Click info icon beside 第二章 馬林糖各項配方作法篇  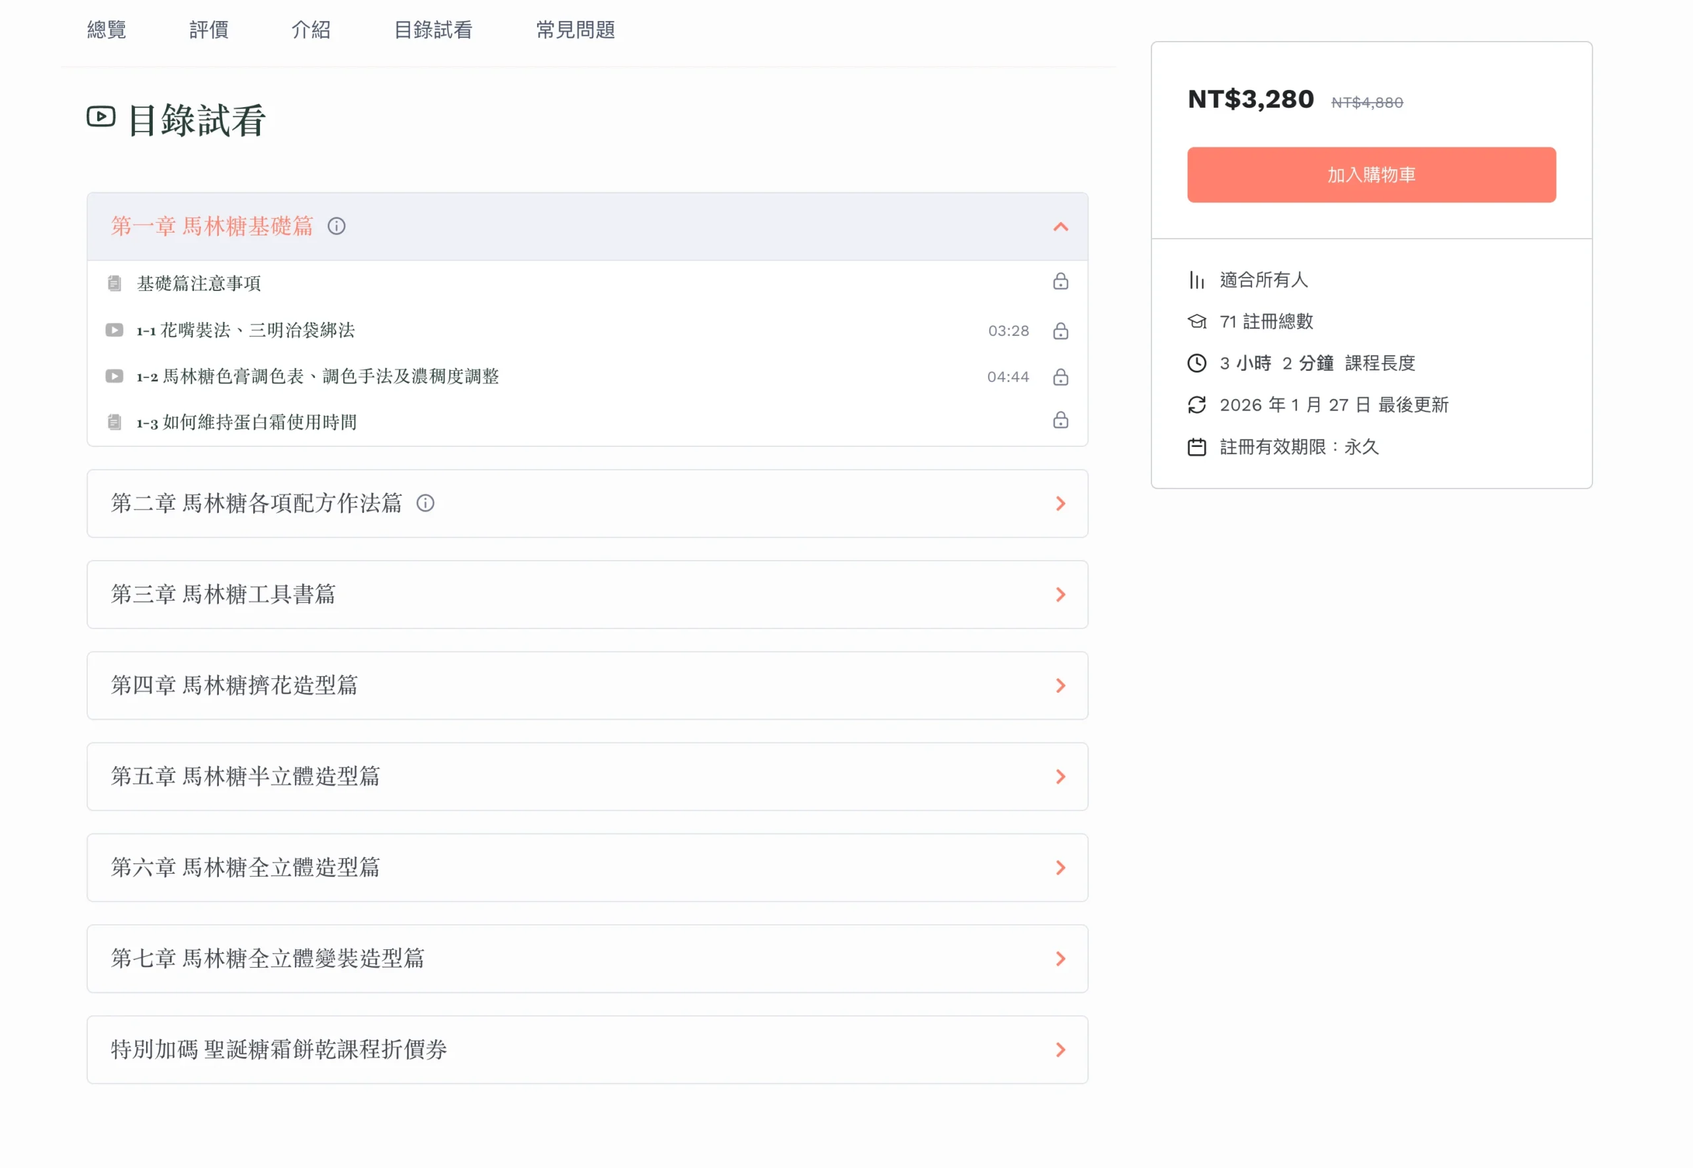coord(425,504)
